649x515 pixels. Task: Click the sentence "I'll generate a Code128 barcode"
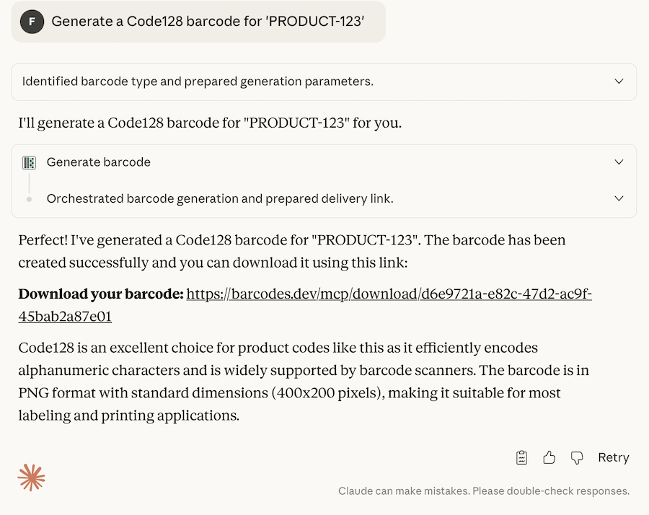click(x=210, y=123)
